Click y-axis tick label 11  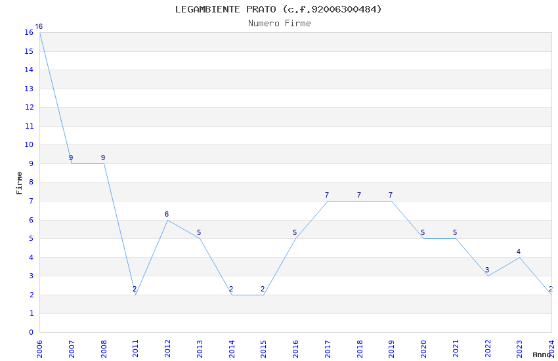click(x=29, y=126)
